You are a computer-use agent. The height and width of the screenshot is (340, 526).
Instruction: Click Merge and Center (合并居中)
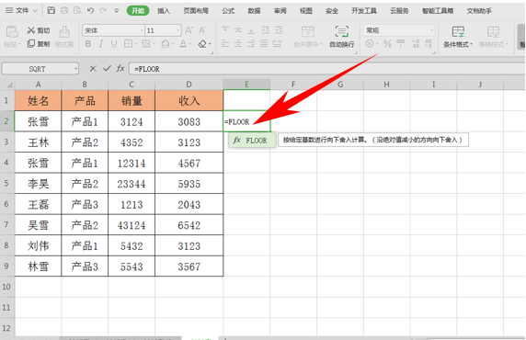(x=308, y=37)
